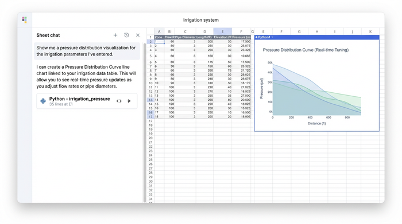Select the user message about pressure distribution visualization

(x=87, y=51)
